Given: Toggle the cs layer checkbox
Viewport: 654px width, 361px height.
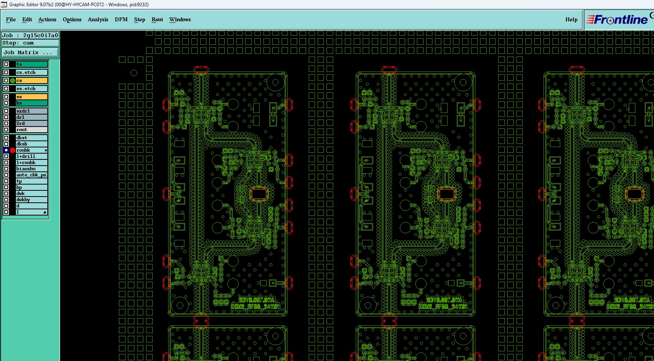Looking at the screenshot, I should pos(6,80).
